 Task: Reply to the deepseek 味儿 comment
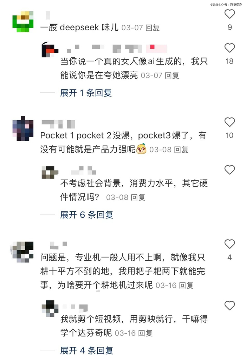tap(153, 28)
